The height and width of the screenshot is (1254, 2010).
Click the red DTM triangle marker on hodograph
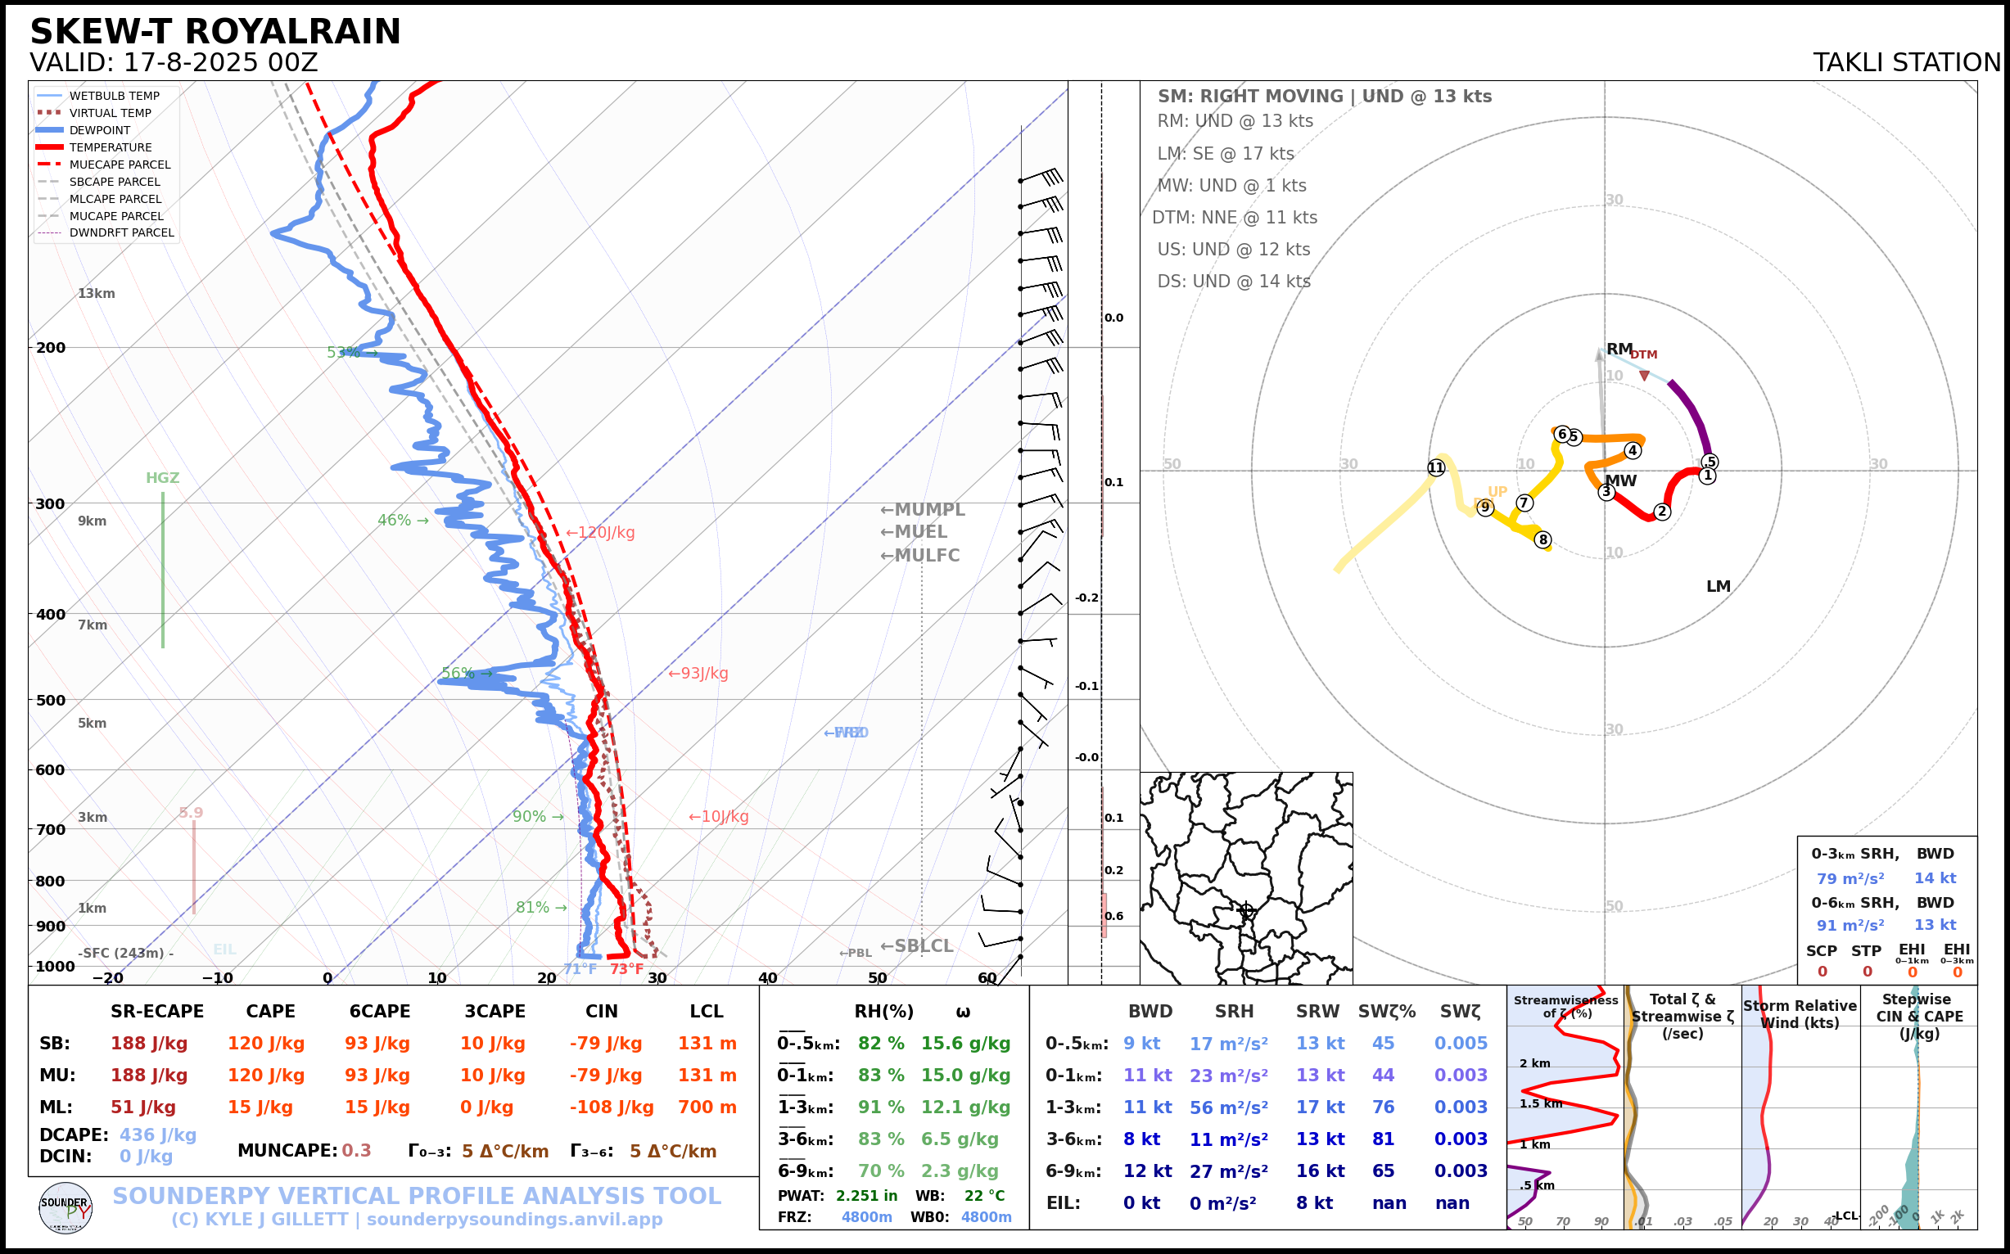pyautogui.click(x=1644, y=376)
